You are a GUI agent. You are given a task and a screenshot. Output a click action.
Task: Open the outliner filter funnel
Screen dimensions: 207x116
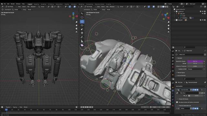tap(201, 6)
